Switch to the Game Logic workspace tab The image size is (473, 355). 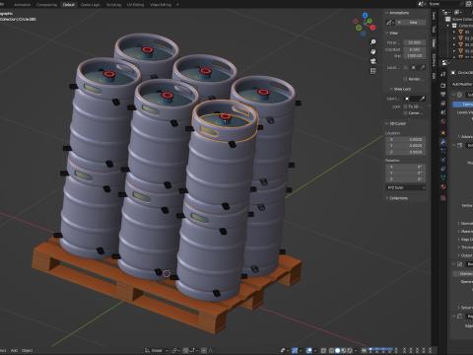click(91, 5)
